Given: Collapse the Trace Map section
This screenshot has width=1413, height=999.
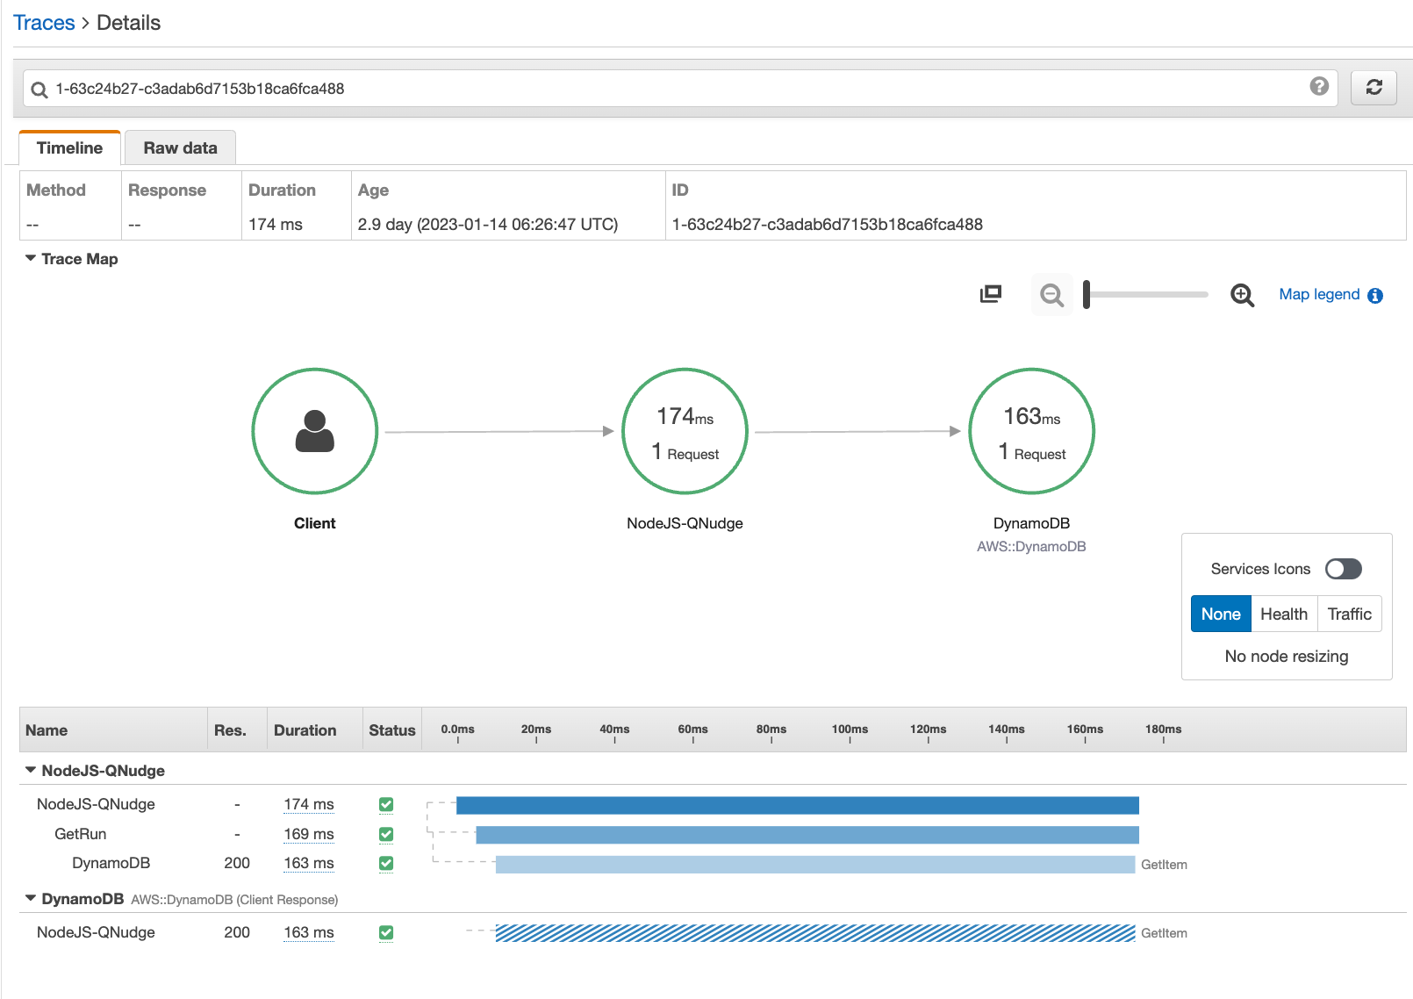Looking at the screenshot, I should pos(31,259).
